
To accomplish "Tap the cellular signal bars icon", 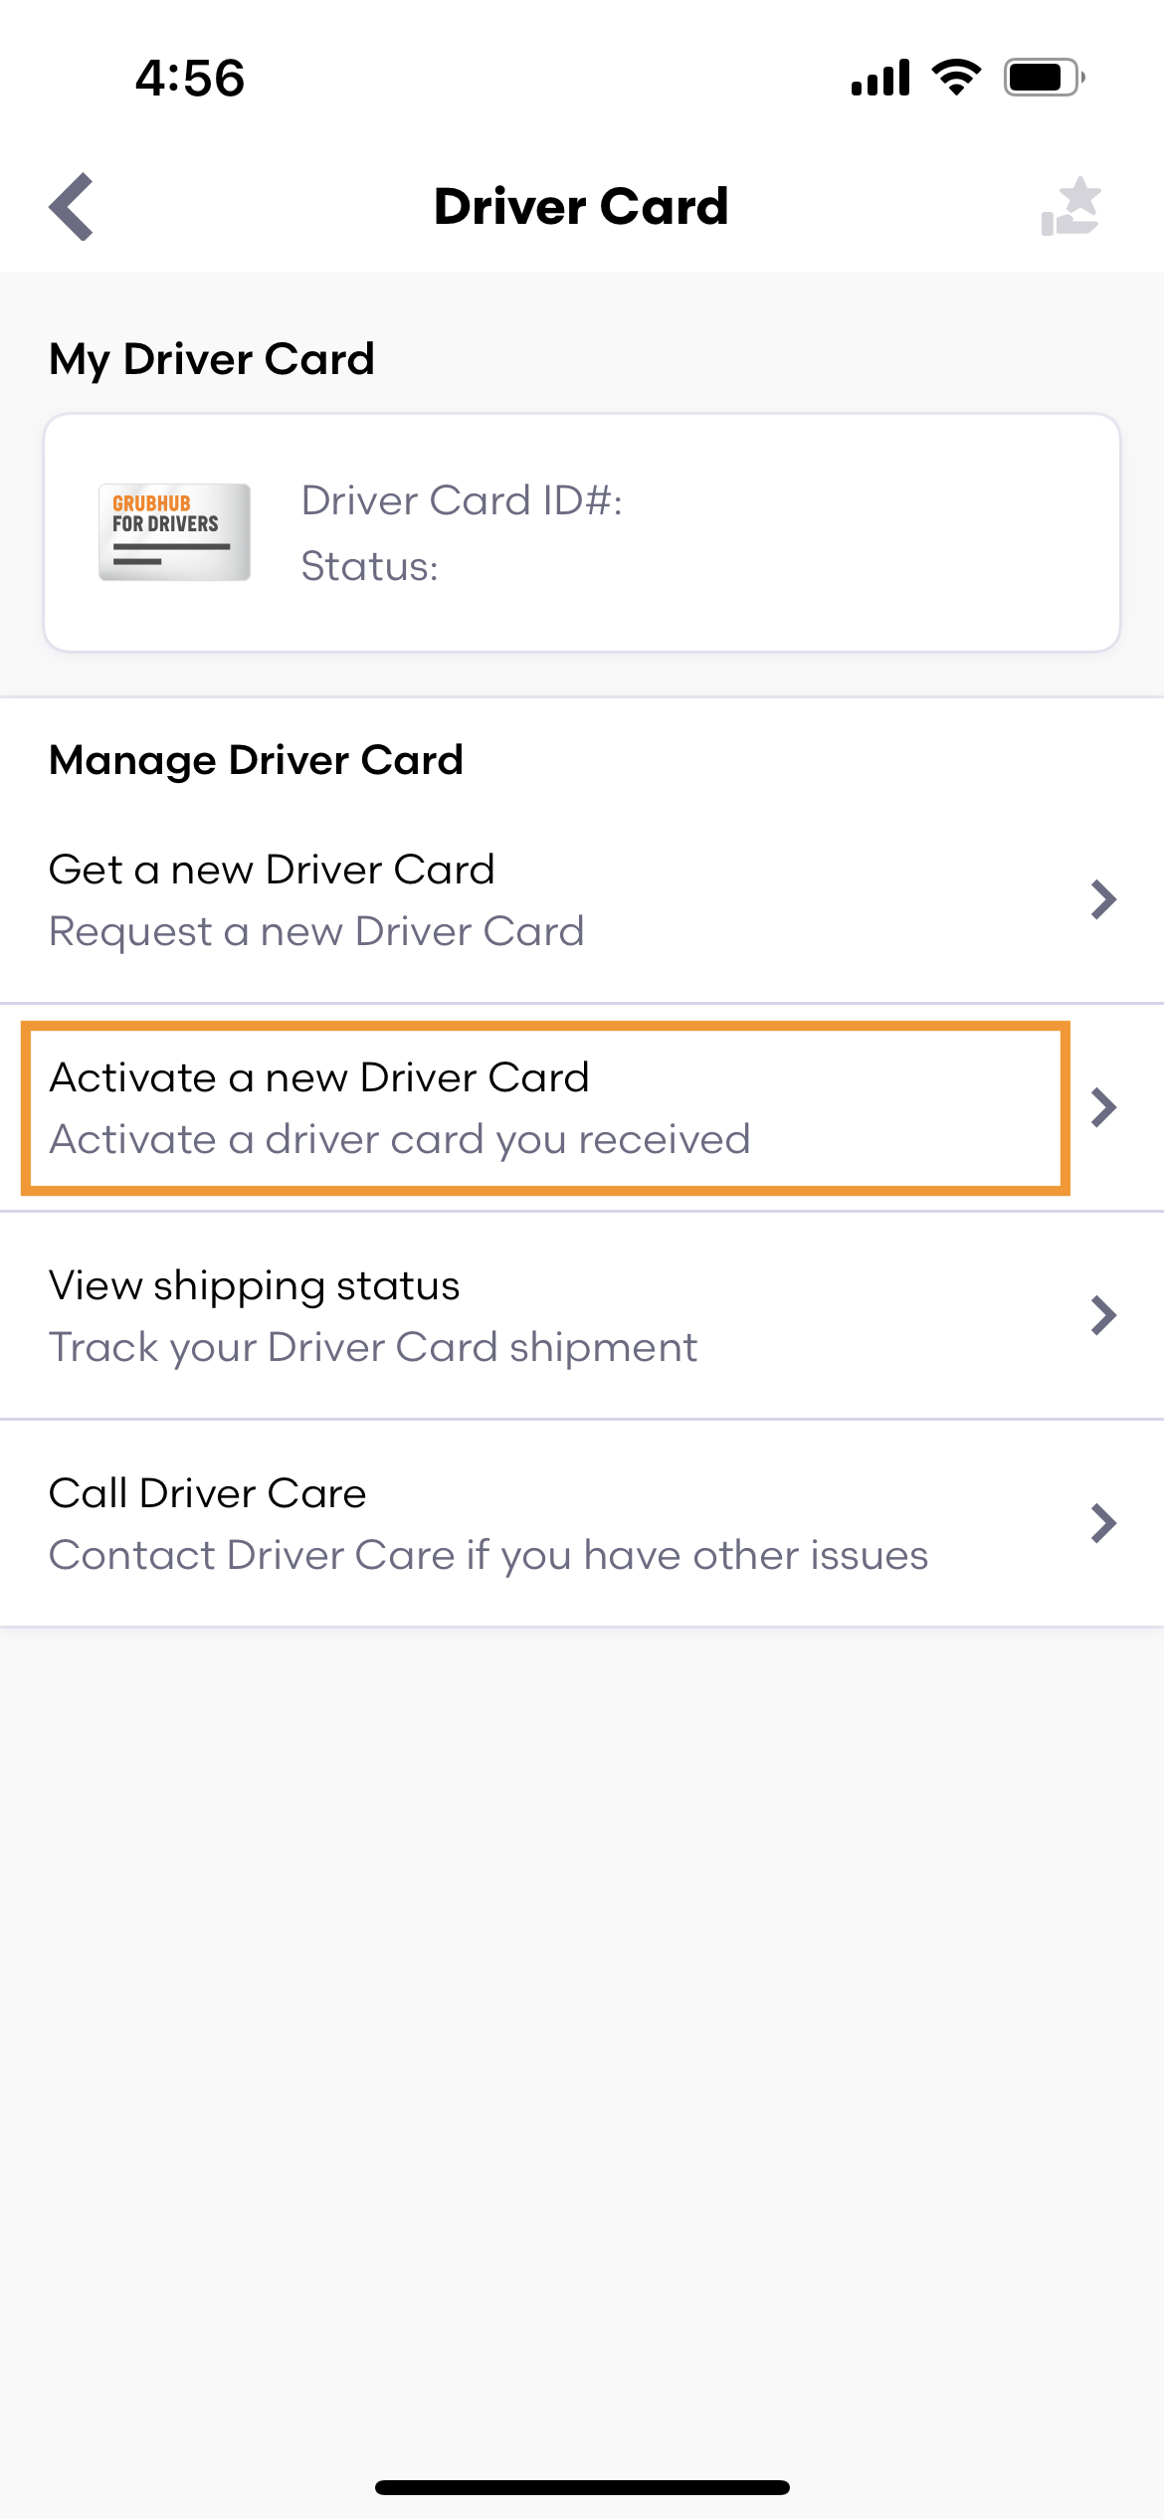I will tap(880, 77).
